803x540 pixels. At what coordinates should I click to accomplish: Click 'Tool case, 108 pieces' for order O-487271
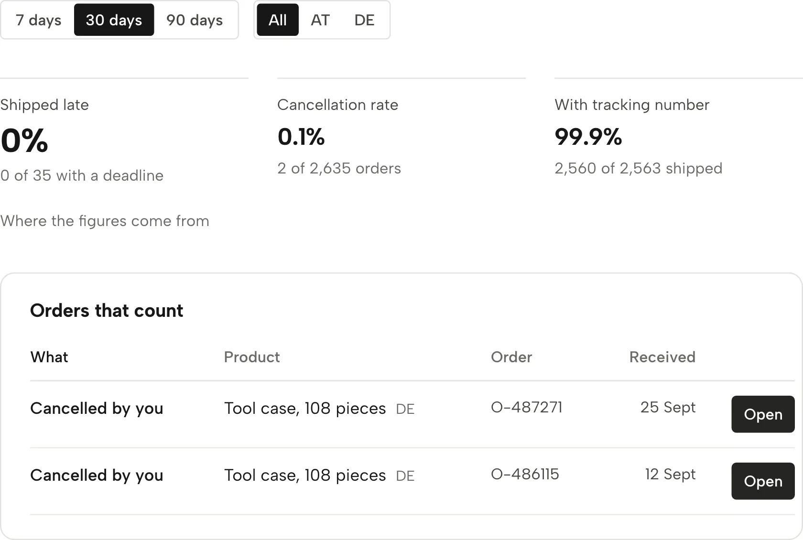(x=305, y=409)
